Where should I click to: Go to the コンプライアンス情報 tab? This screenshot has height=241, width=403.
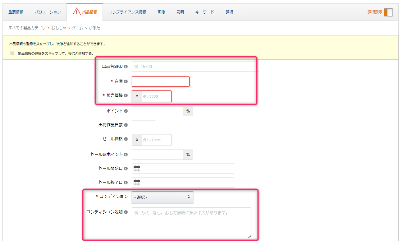pyautogui.click(x=127, y=12)
